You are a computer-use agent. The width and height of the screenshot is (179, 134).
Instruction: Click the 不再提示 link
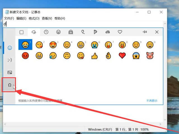pyautogui.click(x=152, y=100)
